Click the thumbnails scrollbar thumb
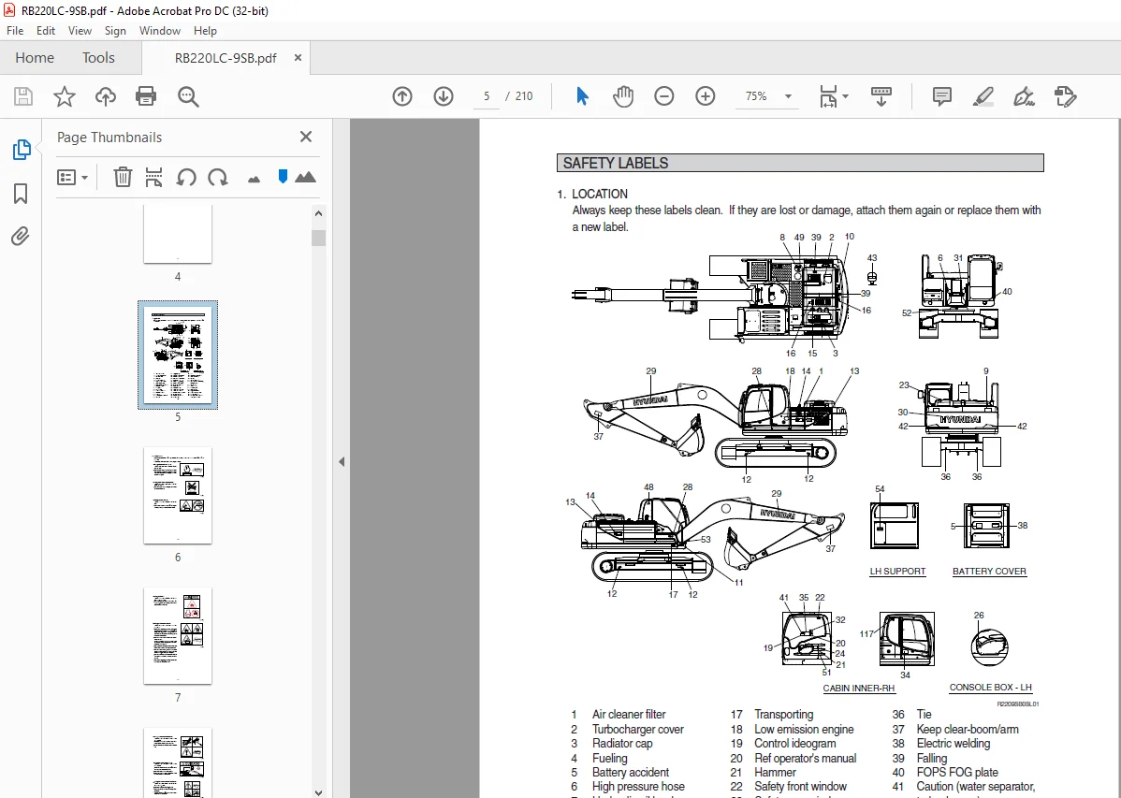Image resolution: width=1121 pixels, height=798 pixels. (319, 239)
